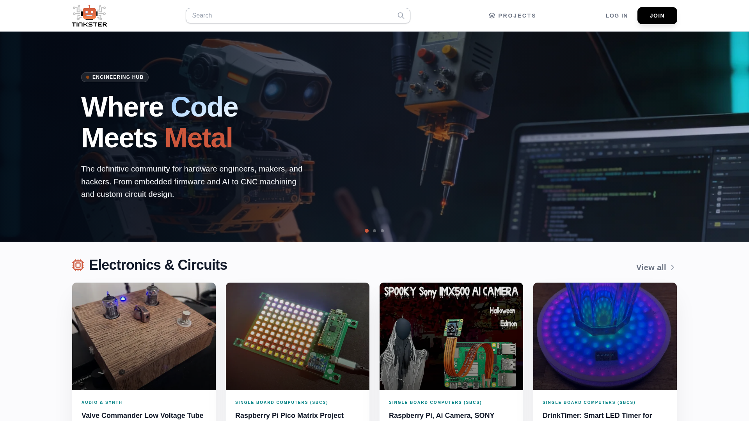Viewport: 749px width, 421px height.
Task: Open the Spooky Sony IMX500 camera thumbnail
Action: [451, 336]
